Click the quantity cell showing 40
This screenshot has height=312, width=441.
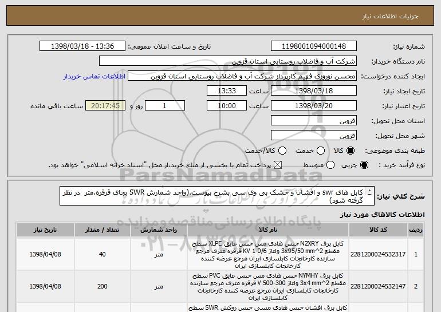tap(102, 254)
